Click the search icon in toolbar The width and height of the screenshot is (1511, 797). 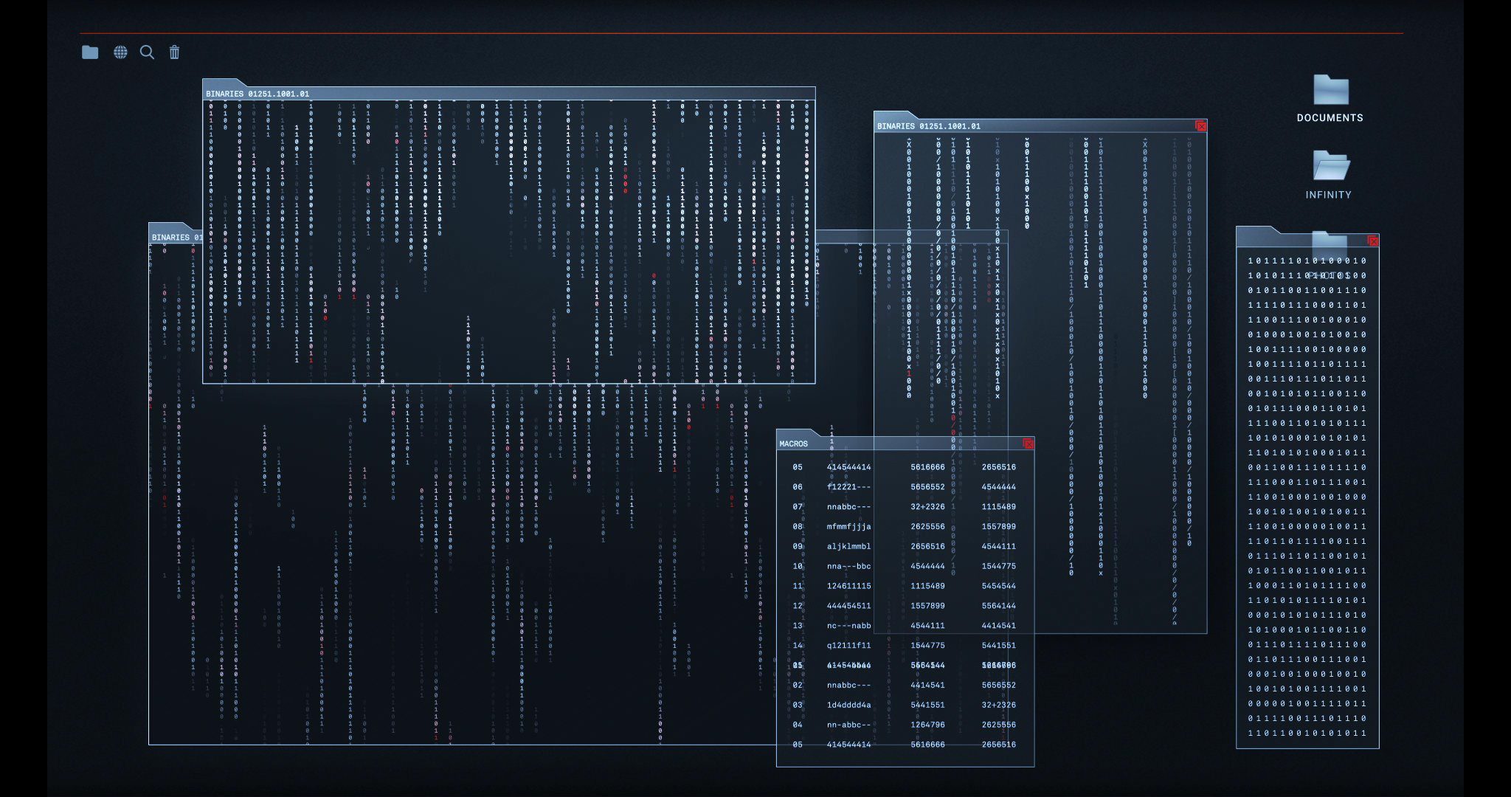click(146, 52)
